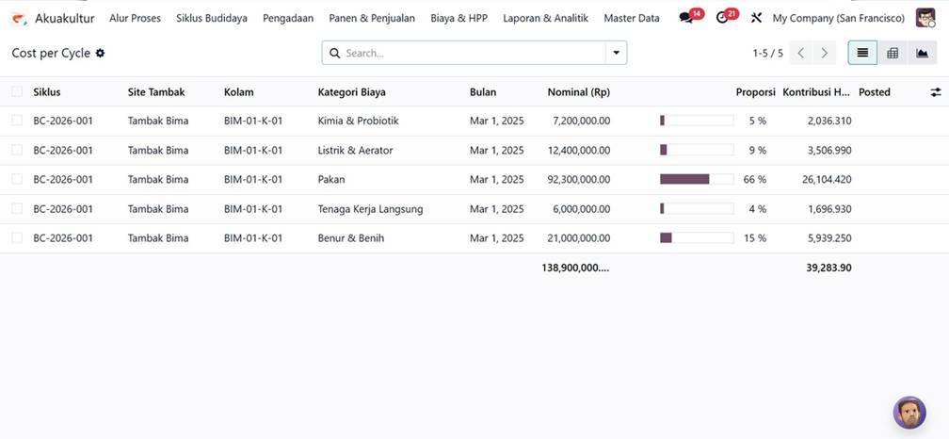Check the Pakan row checkbox
The image size is (949, 439).
[x=17, y=179]
